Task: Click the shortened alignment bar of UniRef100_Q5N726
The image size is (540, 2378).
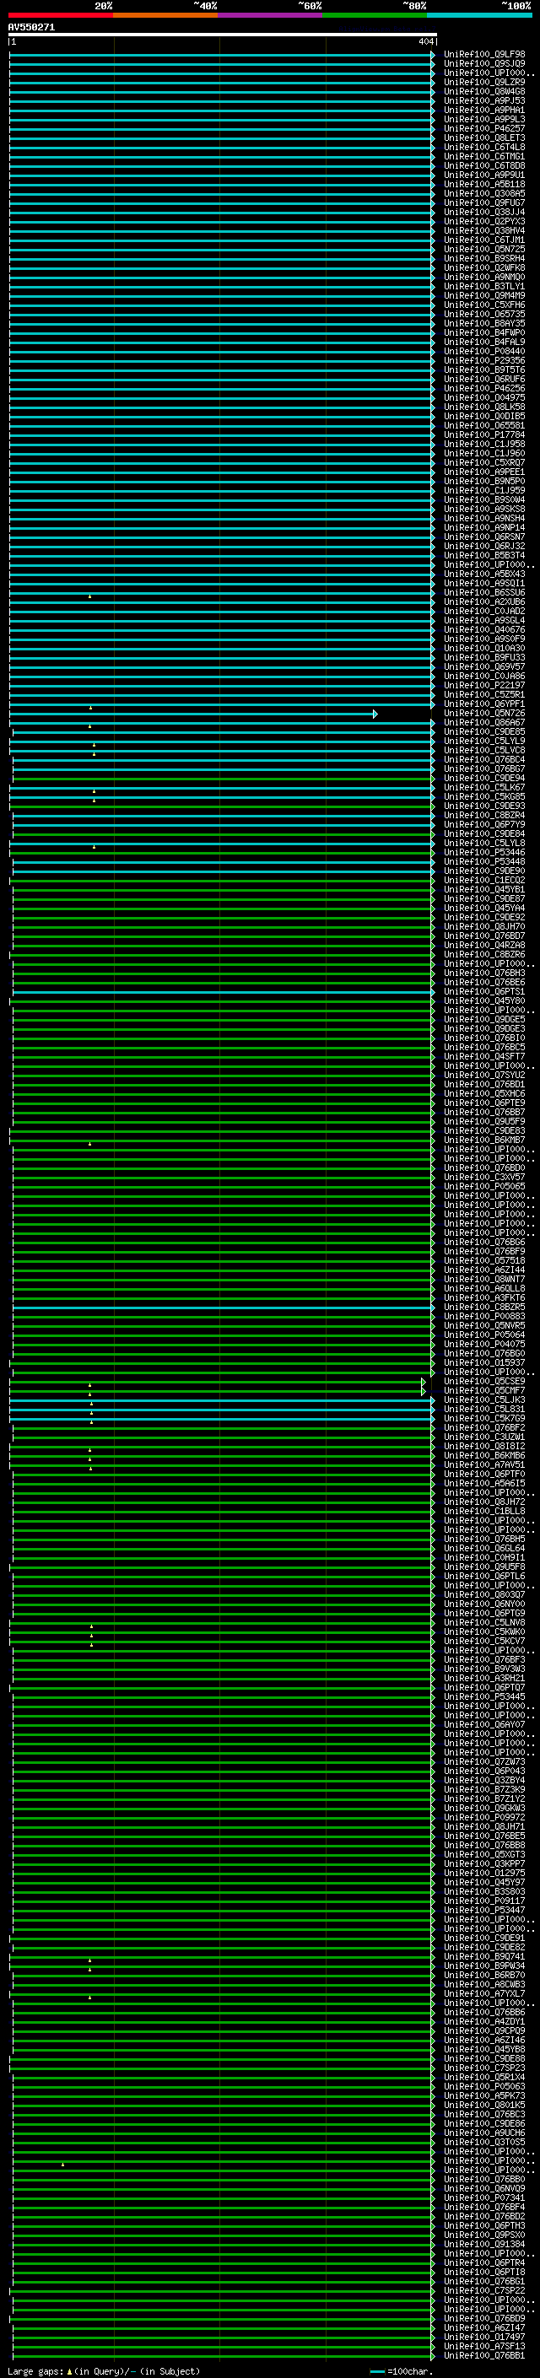Action: coord(193,714)
